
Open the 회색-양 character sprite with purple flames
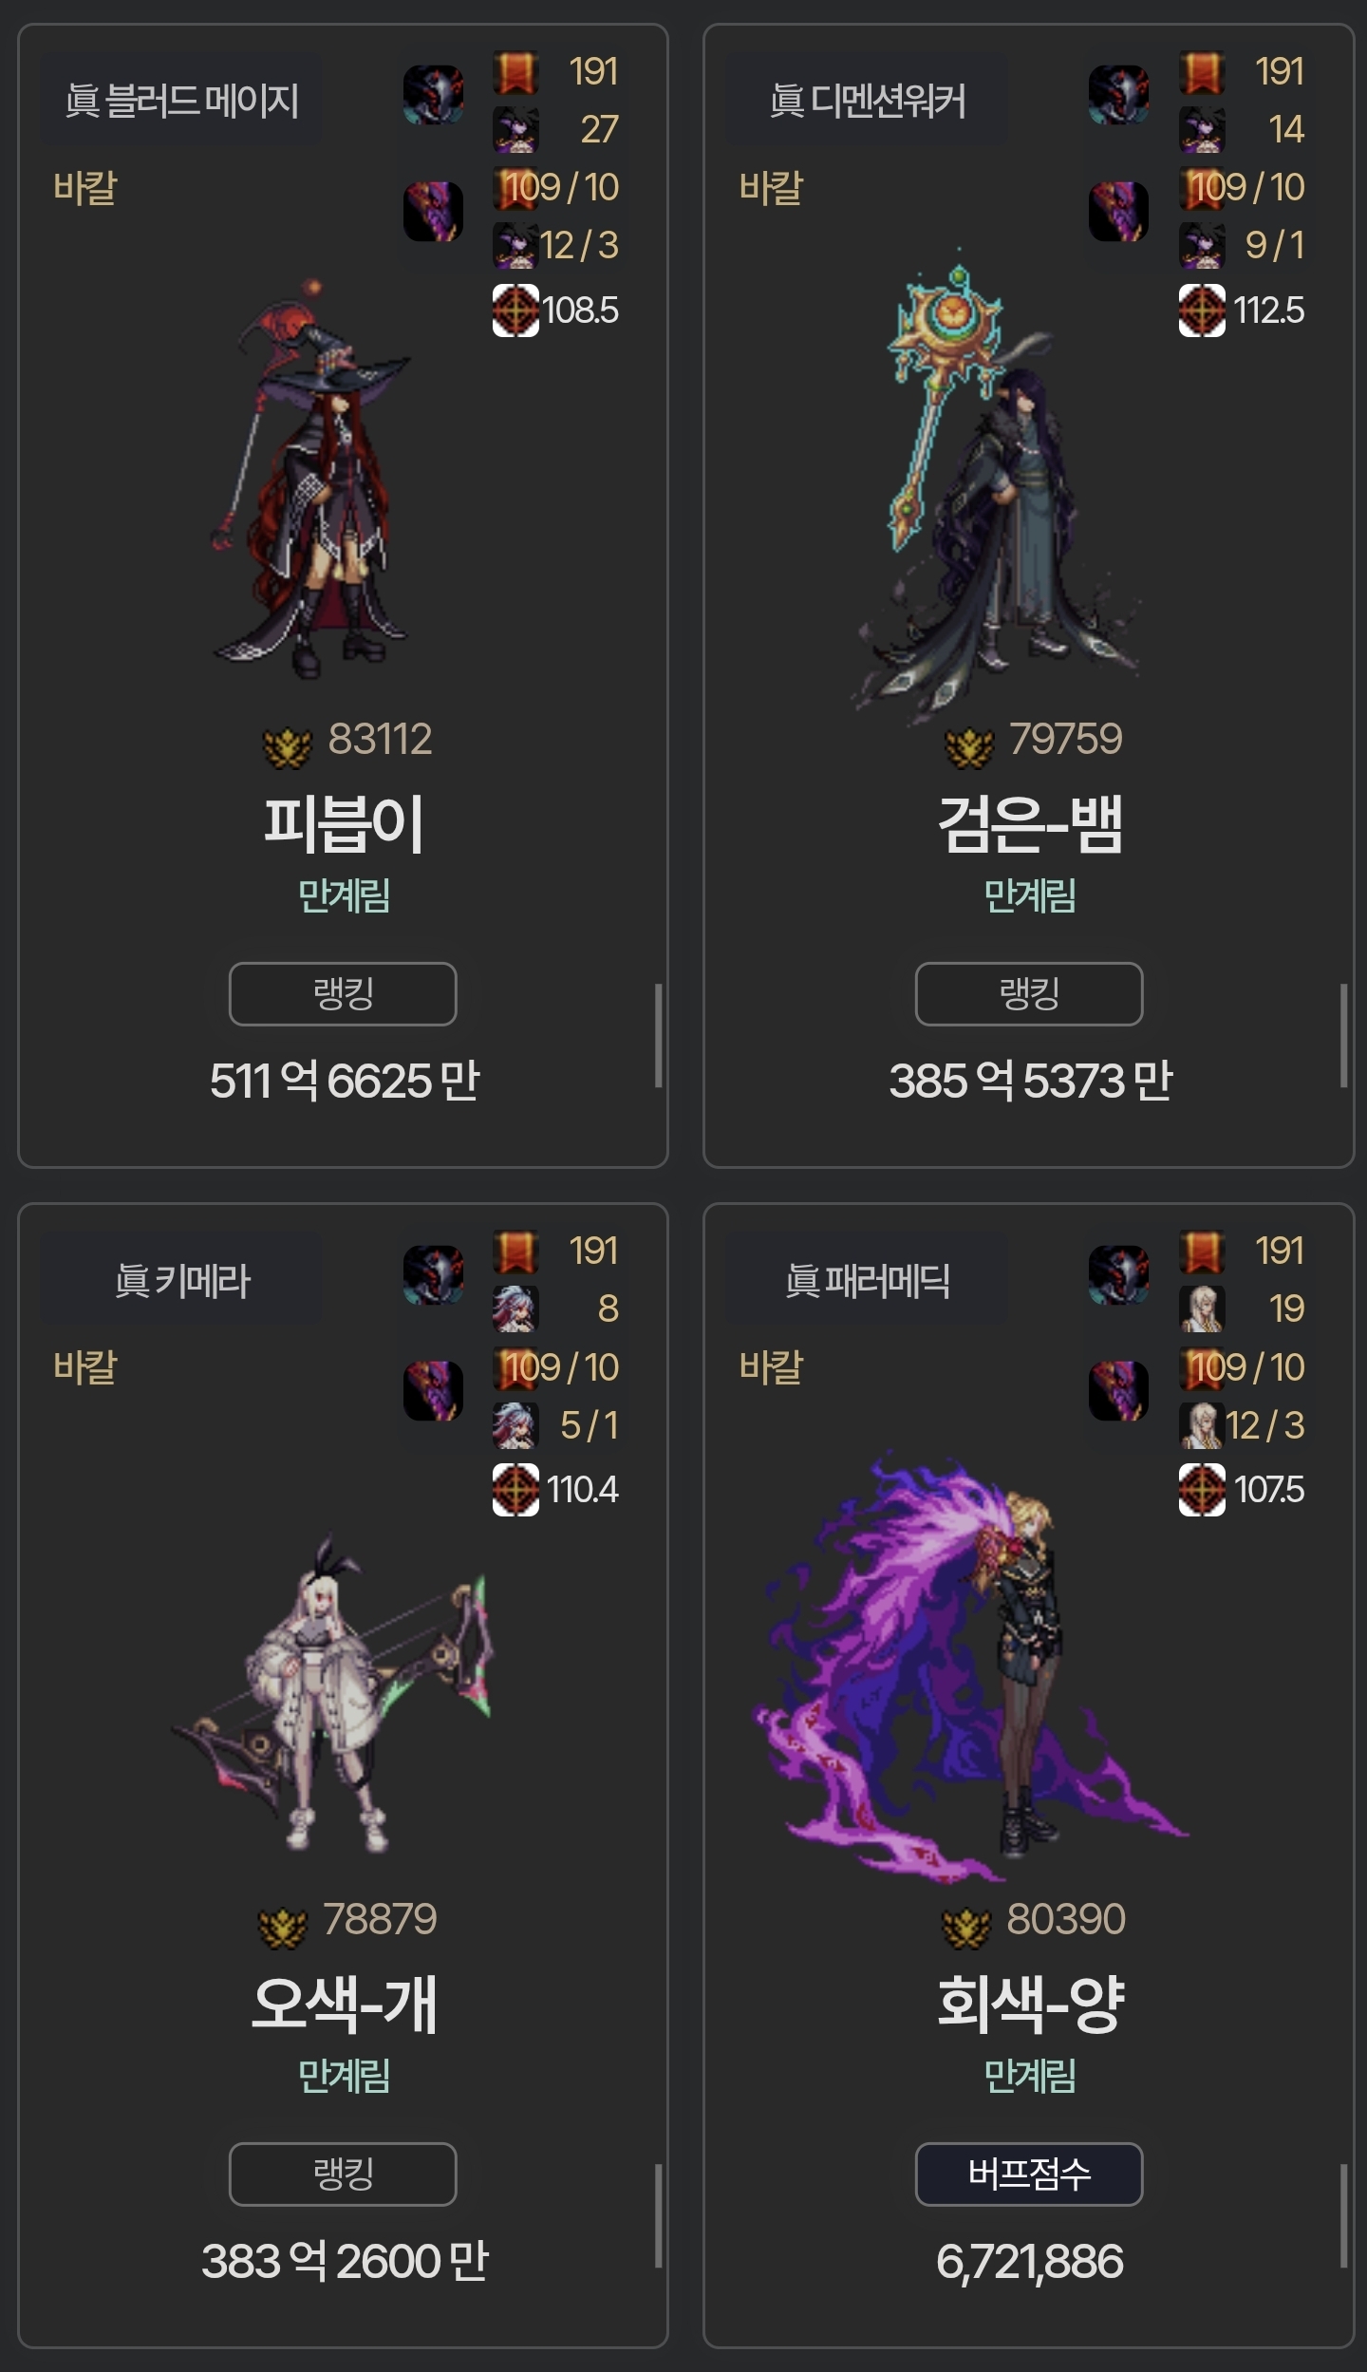coord(968,1666)
